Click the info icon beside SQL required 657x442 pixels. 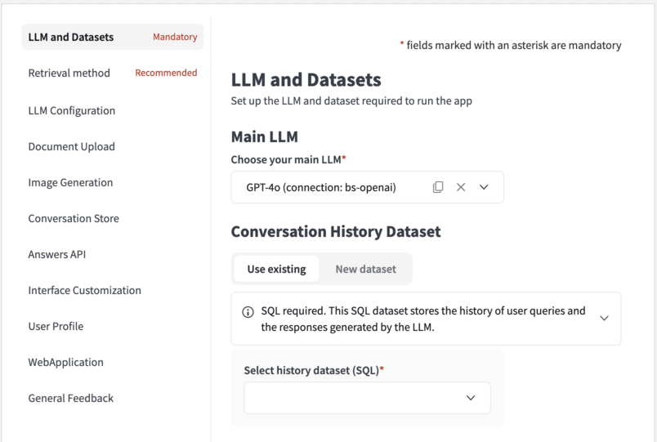pyautogui.click(x=248, y=312)
